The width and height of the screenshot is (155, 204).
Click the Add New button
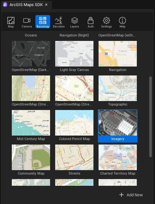coord(131,195)
